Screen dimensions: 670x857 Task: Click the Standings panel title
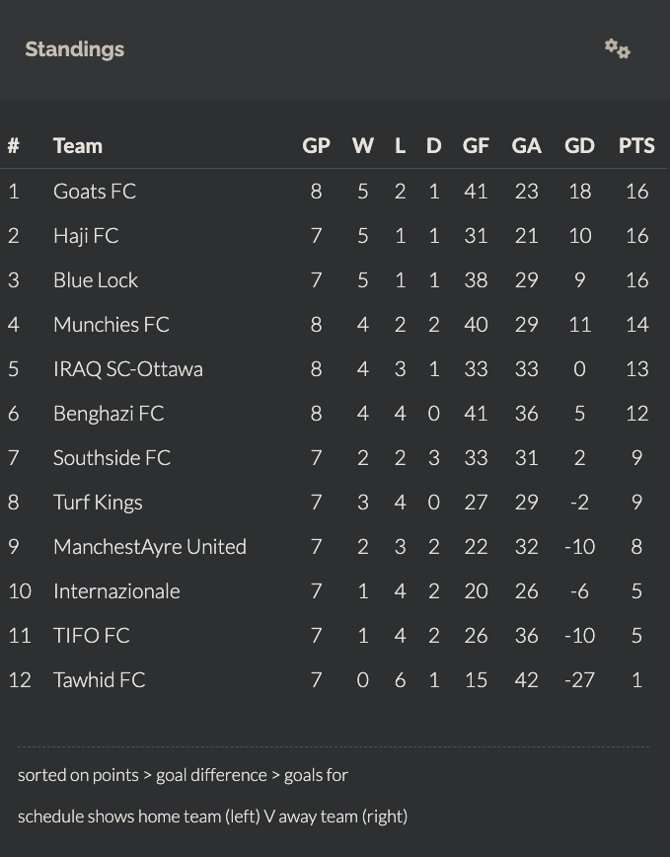pos(75,49)
